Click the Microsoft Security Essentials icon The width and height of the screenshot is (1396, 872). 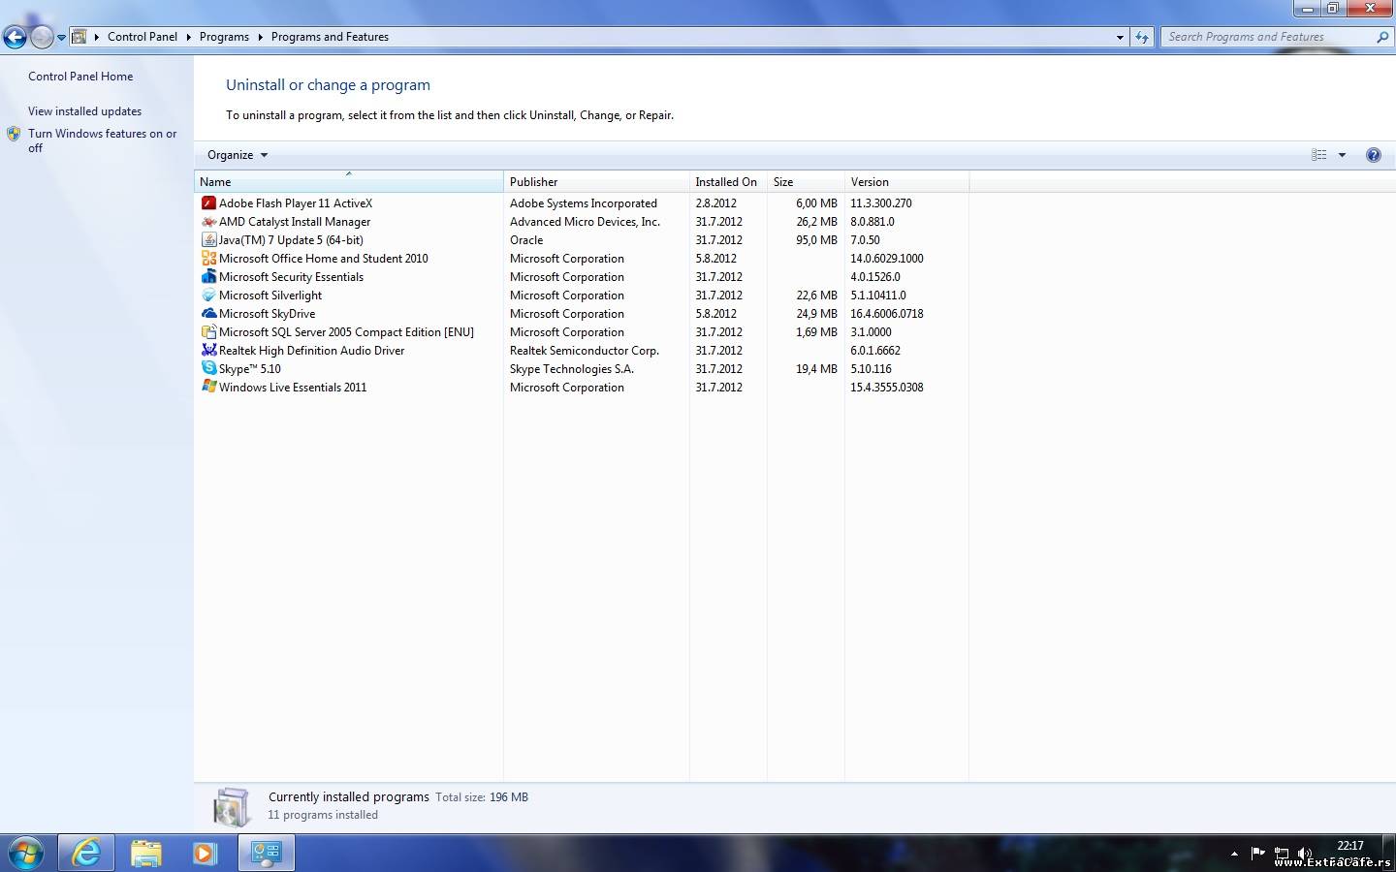click(x=208, y=277)
